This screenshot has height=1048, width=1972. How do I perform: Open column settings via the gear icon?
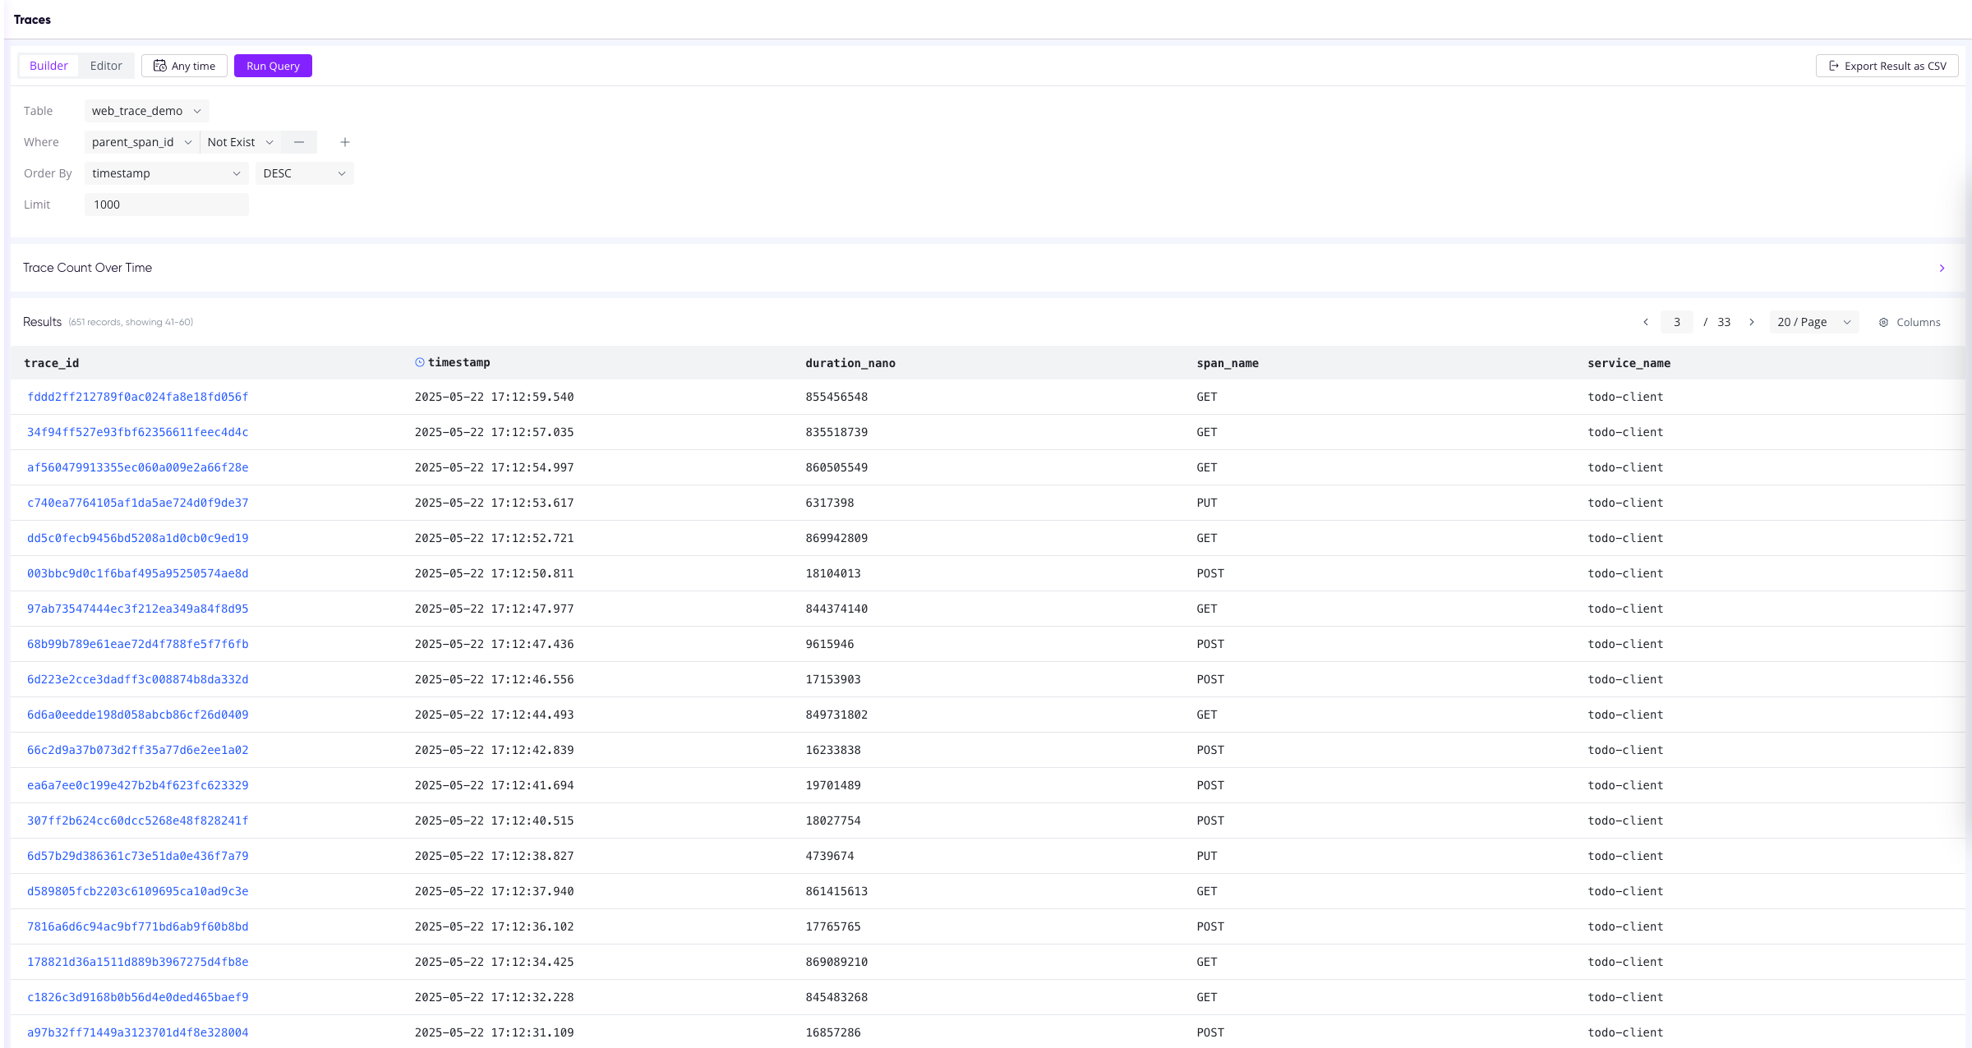tap(1884, 322)
